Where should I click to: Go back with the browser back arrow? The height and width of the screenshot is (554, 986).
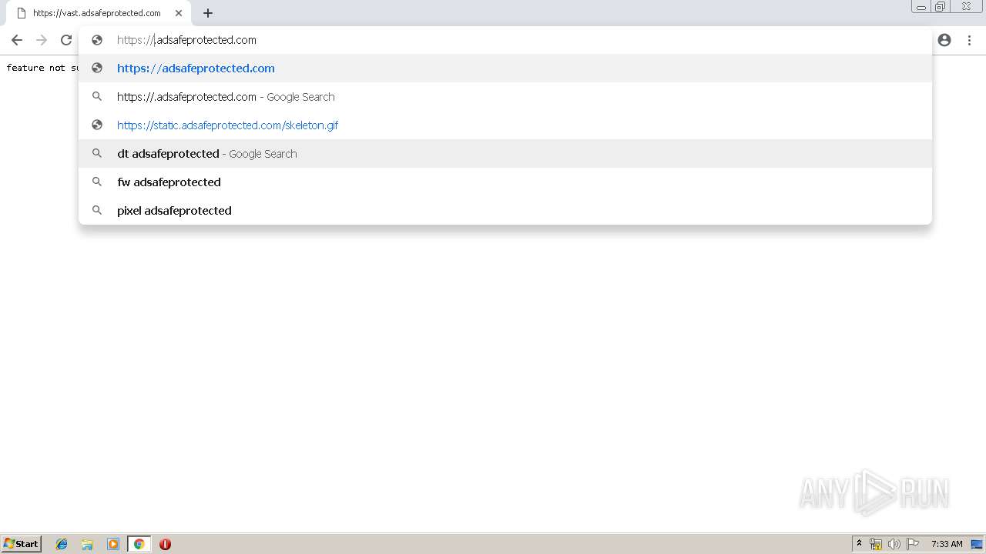[x=17, y=40]
